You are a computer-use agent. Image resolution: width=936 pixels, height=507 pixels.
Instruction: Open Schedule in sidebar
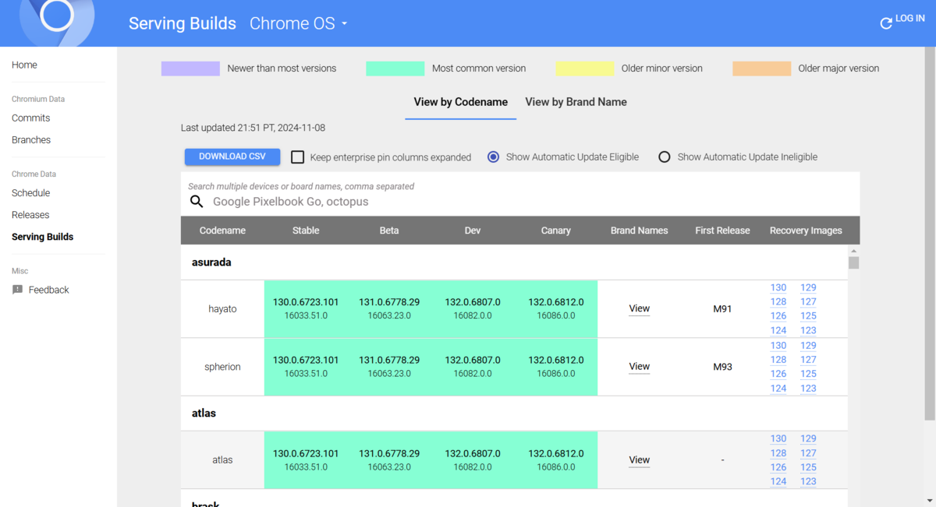pos(30,192)
